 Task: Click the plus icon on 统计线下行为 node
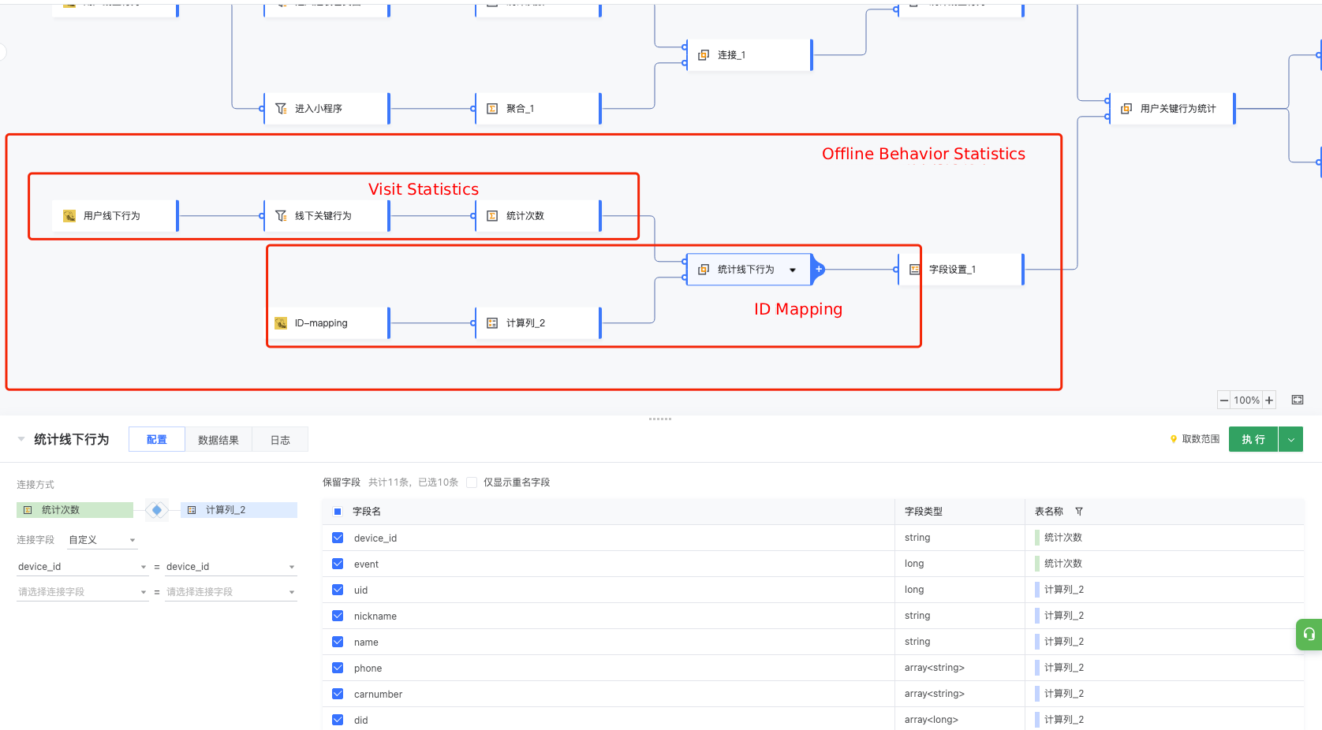(x=819, y=270)
